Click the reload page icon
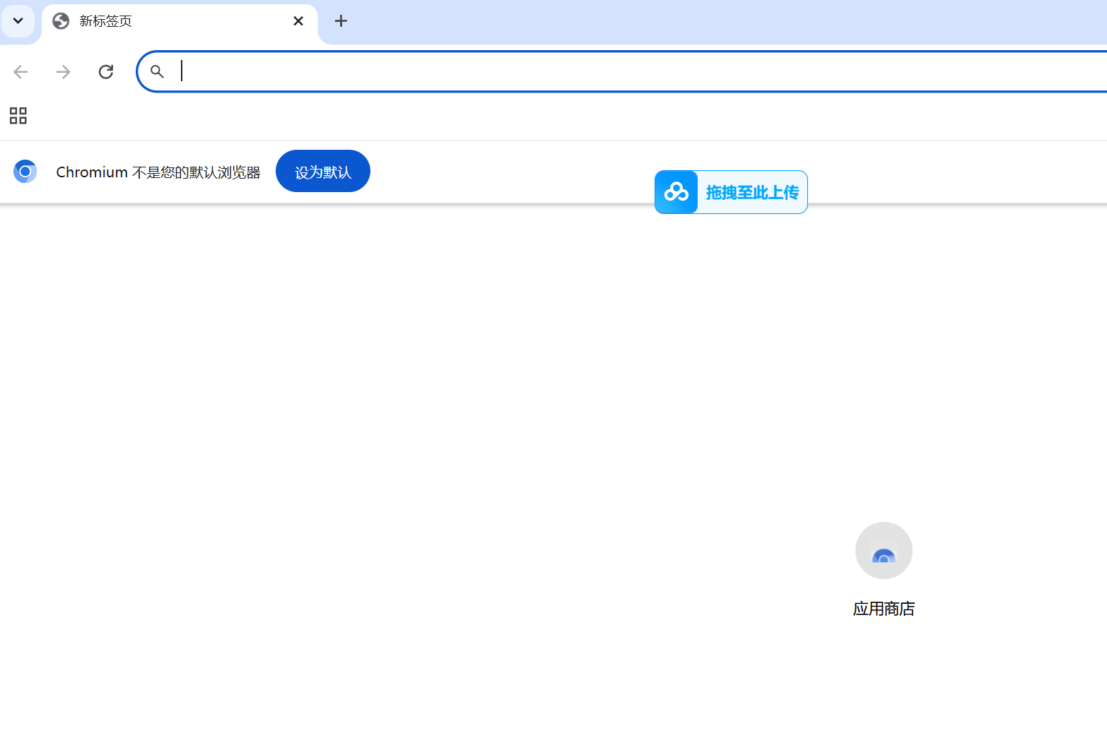Screen dimensions: 1107x731 [106, 71]
